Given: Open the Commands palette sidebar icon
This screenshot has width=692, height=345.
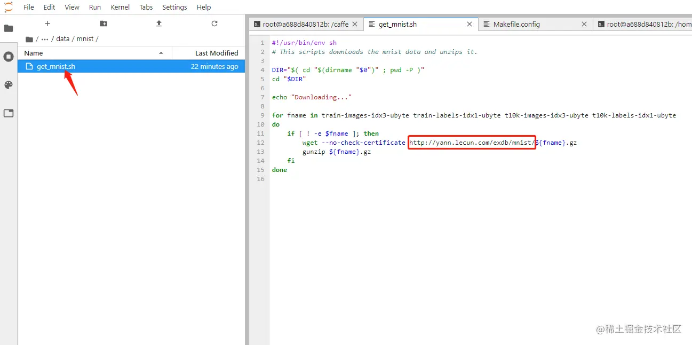Looking at the screenshot, I should [x=9, y=85].
